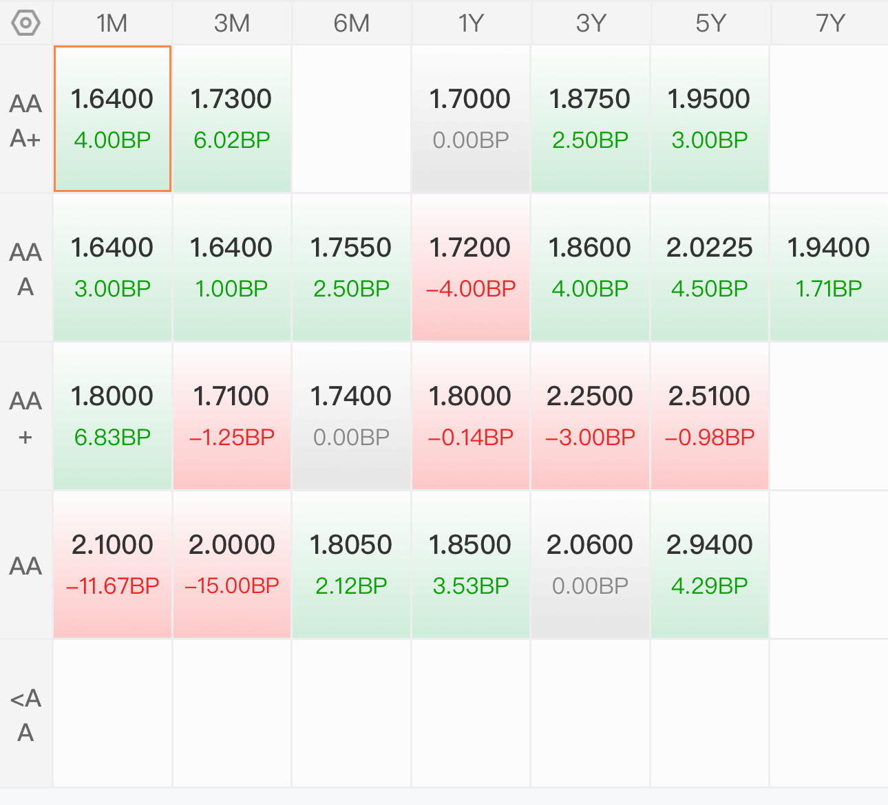Open AA 5Y cell showing 2.9400

click(x=710, y=565)
